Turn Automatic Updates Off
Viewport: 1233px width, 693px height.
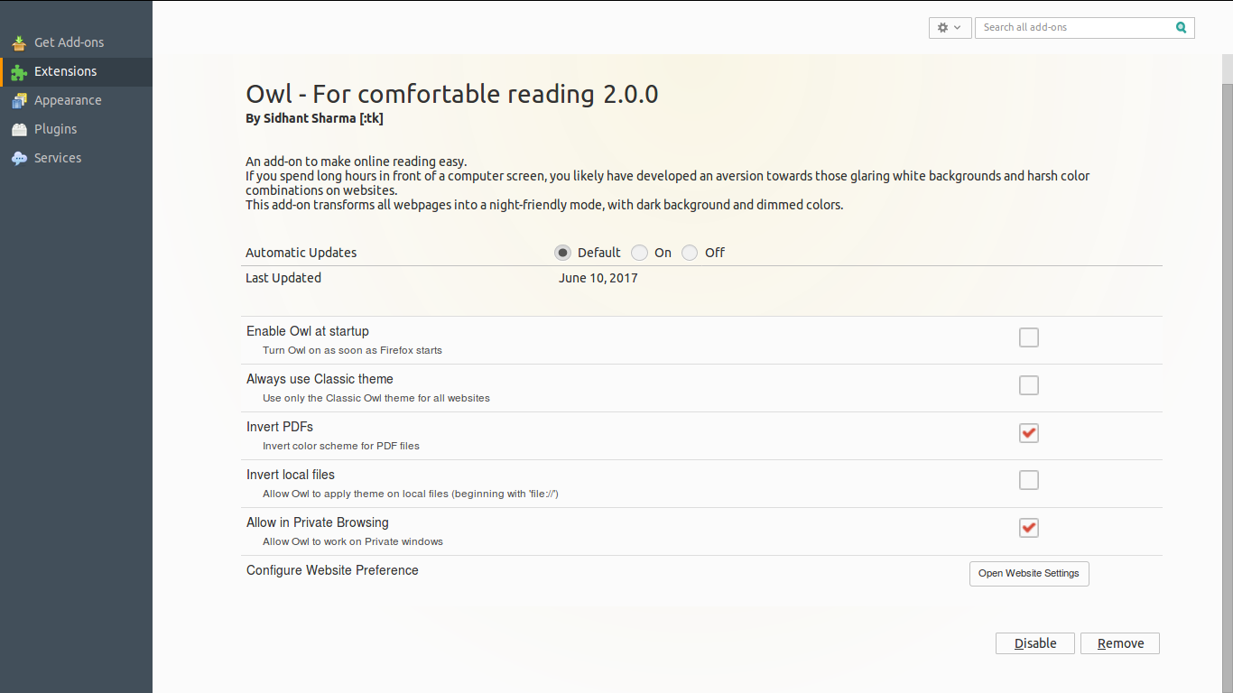690,253
